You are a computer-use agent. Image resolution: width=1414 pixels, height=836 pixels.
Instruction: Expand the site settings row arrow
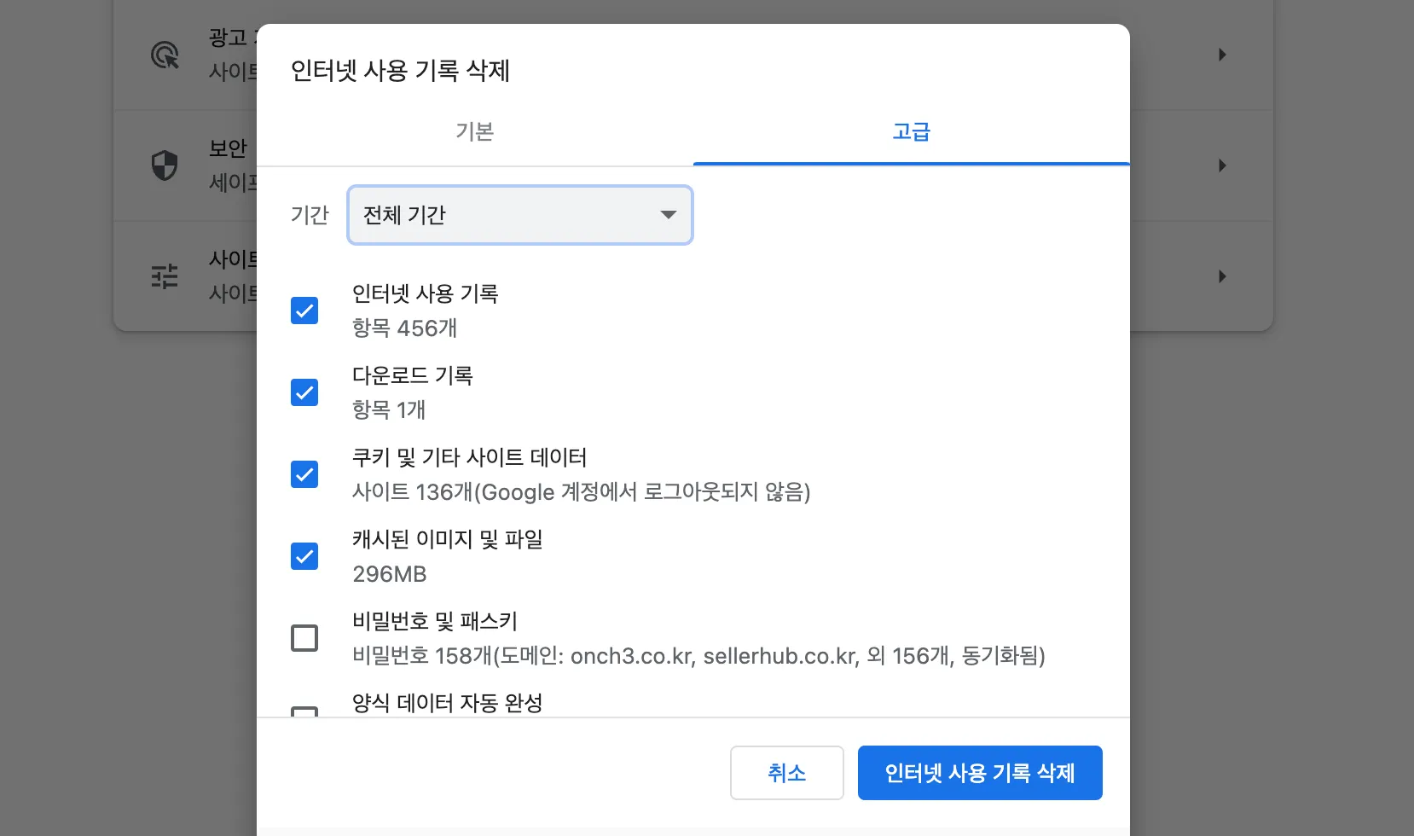point(1222,276)
